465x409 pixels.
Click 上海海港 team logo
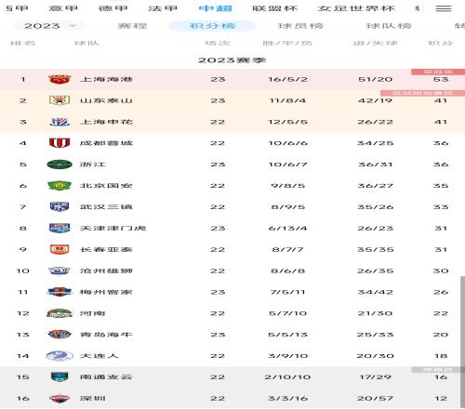60,79
